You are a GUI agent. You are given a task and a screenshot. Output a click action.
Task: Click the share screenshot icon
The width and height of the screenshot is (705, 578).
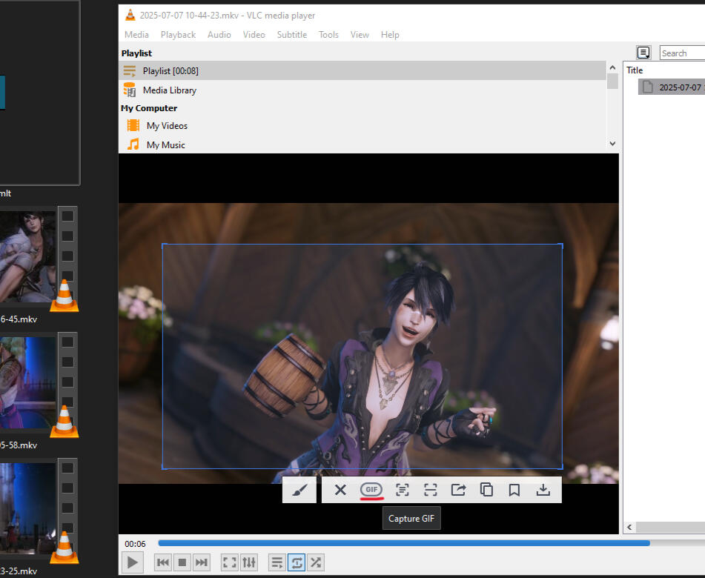(458, 490)
